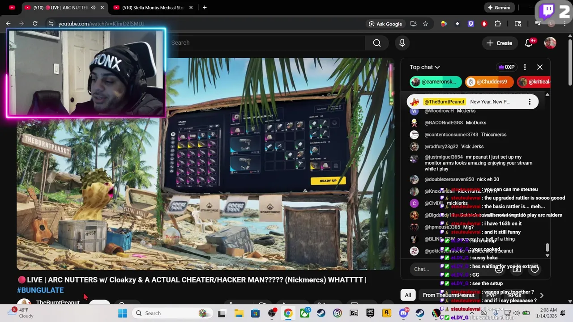The image size is (573, 322).
Task: Open the Create menu on YouTube
Action: tap(499, 43)
